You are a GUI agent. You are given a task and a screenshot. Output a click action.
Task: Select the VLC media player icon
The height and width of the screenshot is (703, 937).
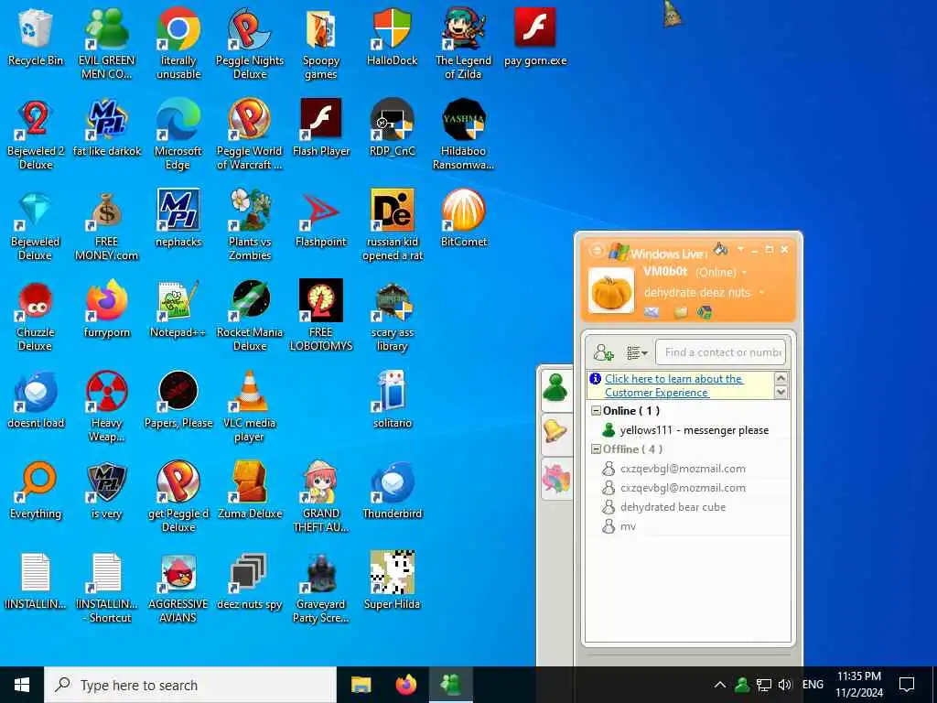pyautogui.click(x=250, y=406)
